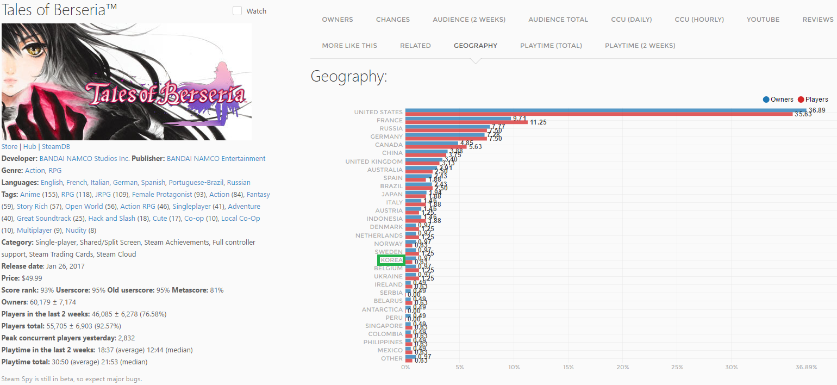Switch to the Changes tab

coord(393,20)
